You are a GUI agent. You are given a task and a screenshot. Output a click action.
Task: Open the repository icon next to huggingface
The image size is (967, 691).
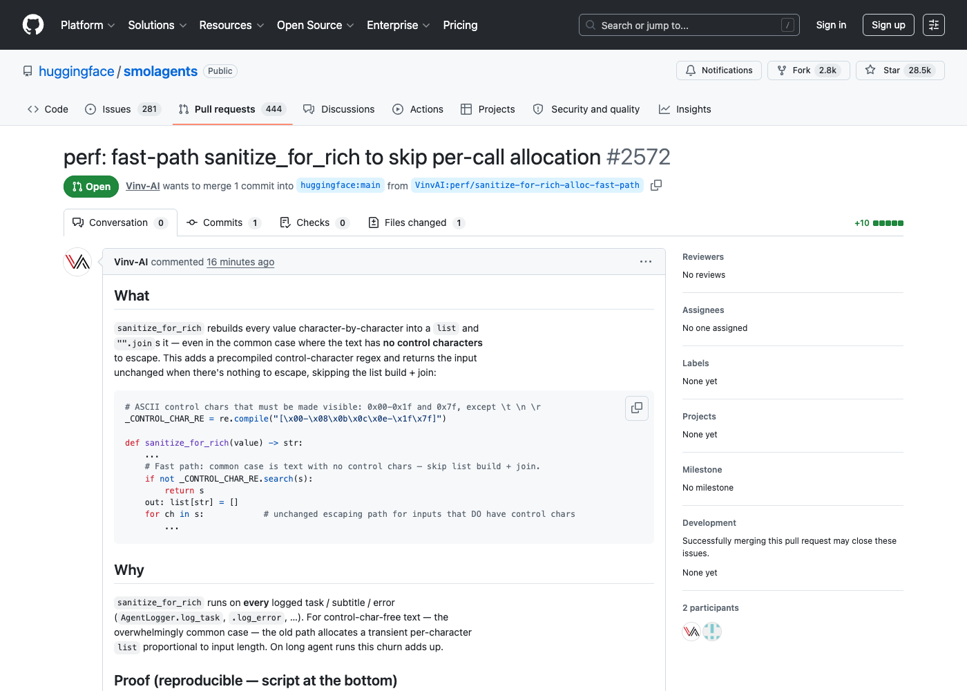pos(28,71)
